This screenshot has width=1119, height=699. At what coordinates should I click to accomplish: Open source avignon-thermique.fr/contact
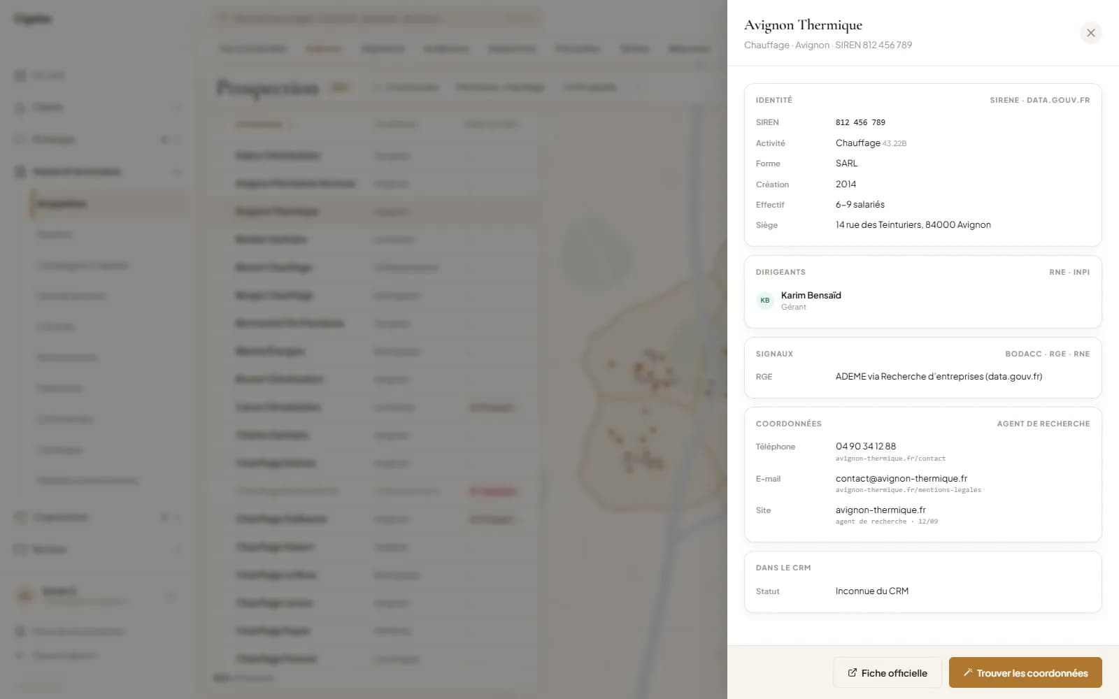coord(890,459)
